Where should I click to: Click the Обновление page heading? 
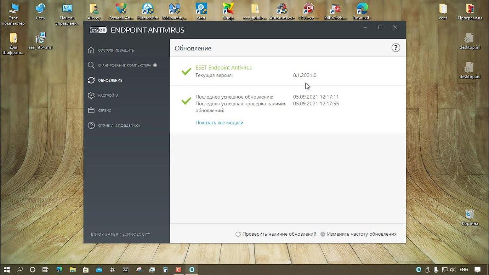pyautogui.click(x=193, y=48)
